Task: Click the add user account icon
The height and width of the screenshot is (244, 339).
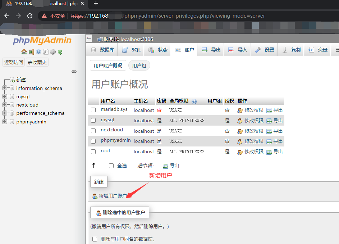Action: click(x=95, y=196)
